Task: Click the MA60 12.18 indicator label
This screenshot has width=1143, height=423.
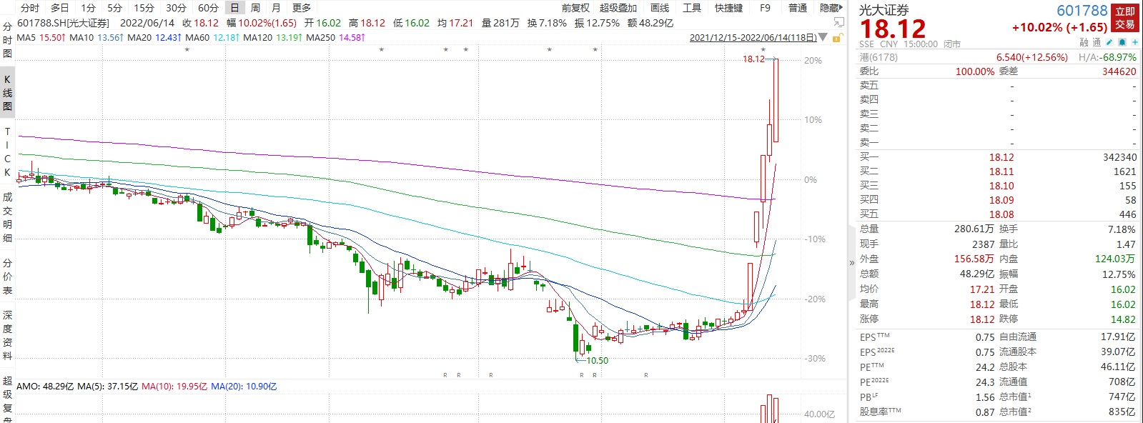Action: [212, 37]
